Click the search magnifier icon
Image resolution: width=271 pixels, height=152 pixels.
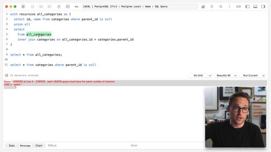pos(221,7)
